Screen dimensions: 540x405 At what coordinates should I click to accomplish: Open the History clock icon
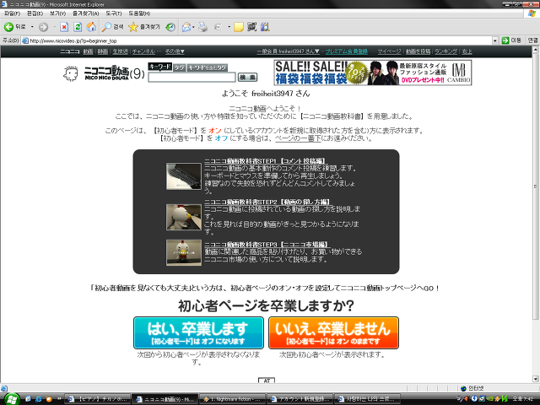(x=170, y=27)
